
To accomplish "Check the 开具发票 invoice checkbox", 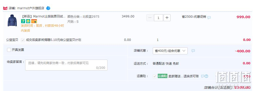I will click(x=9, y=50).
